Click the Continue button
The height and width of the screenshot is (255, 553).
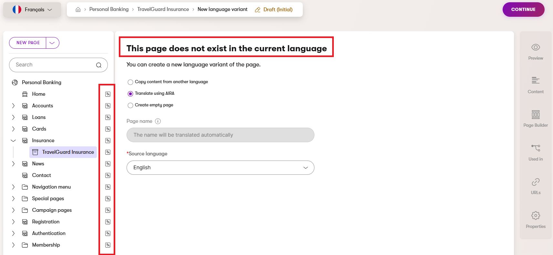pos(523,10)
